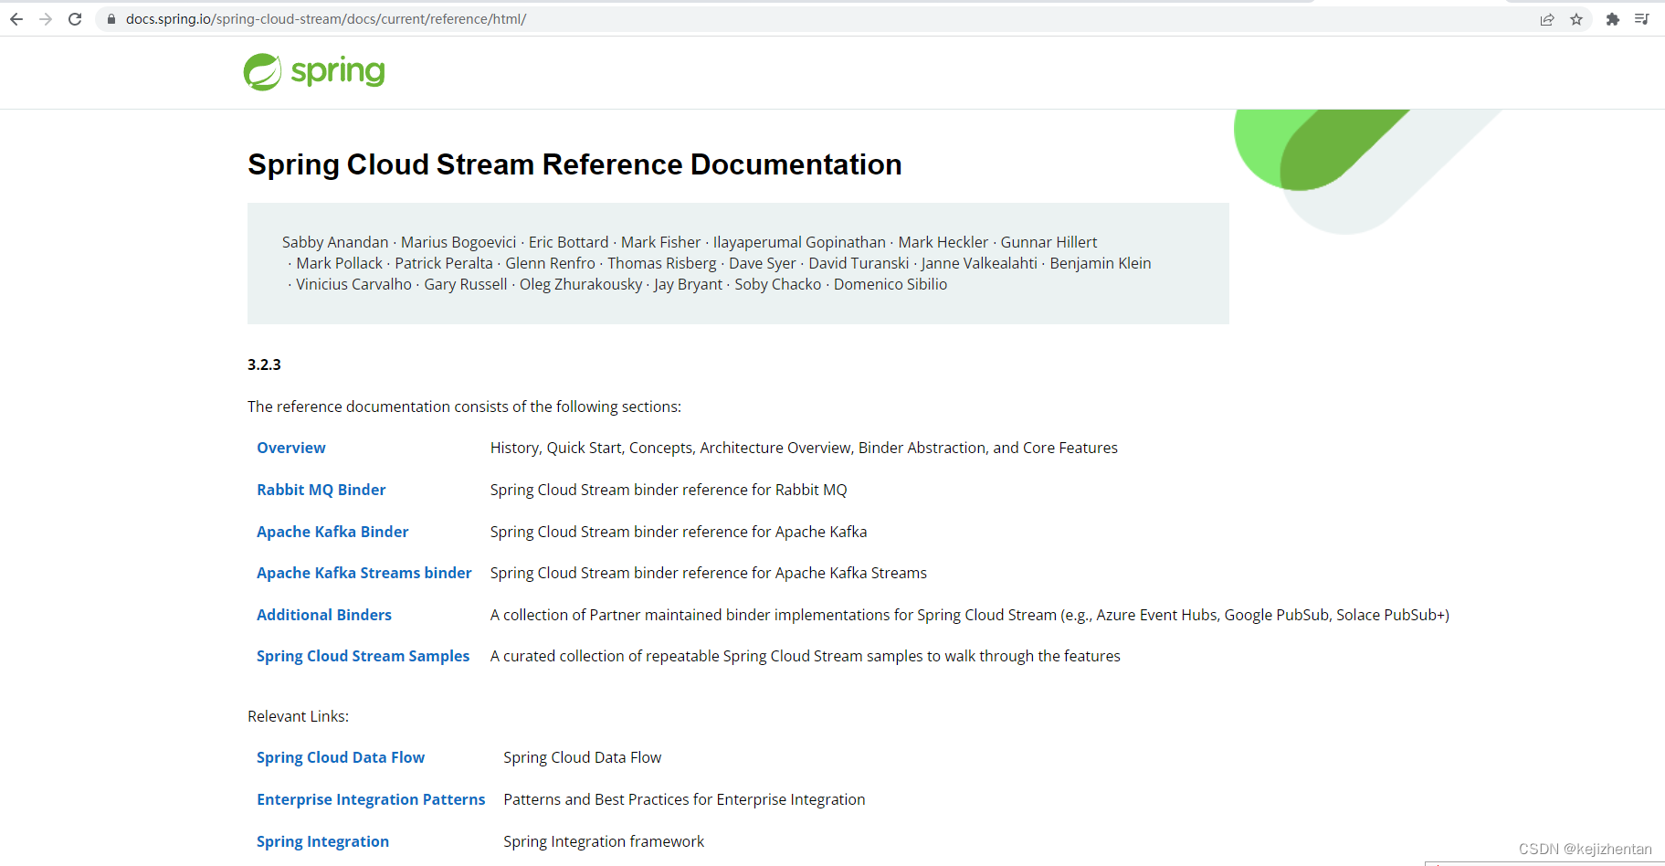Image resolution: width=1665 pixels, height=866 pixels.
Task: Open the Spring Integration link
Action: [x=323, y=841]
